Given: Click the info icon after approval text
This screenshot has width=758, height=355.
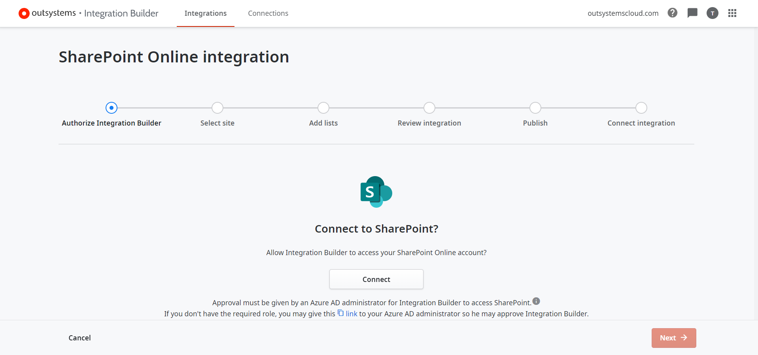Looking at the screenshot, I should point(536,301).
